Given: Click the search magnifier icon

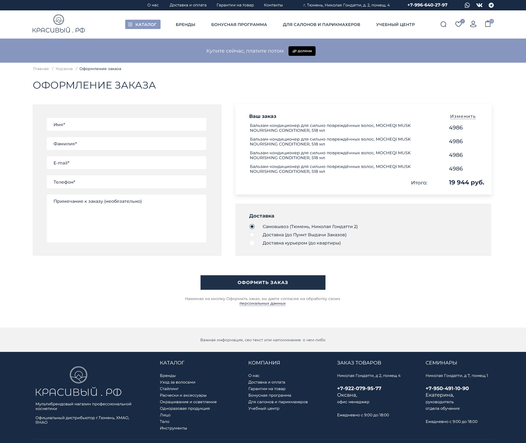Looking at the screenshot, I should (443, 24).
